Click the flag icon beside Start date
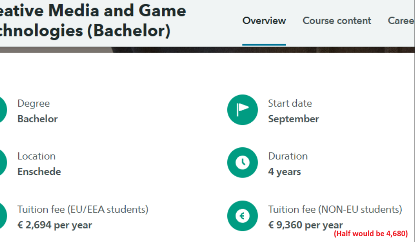Viewport: 415px width, 242px height. [242, 110]
